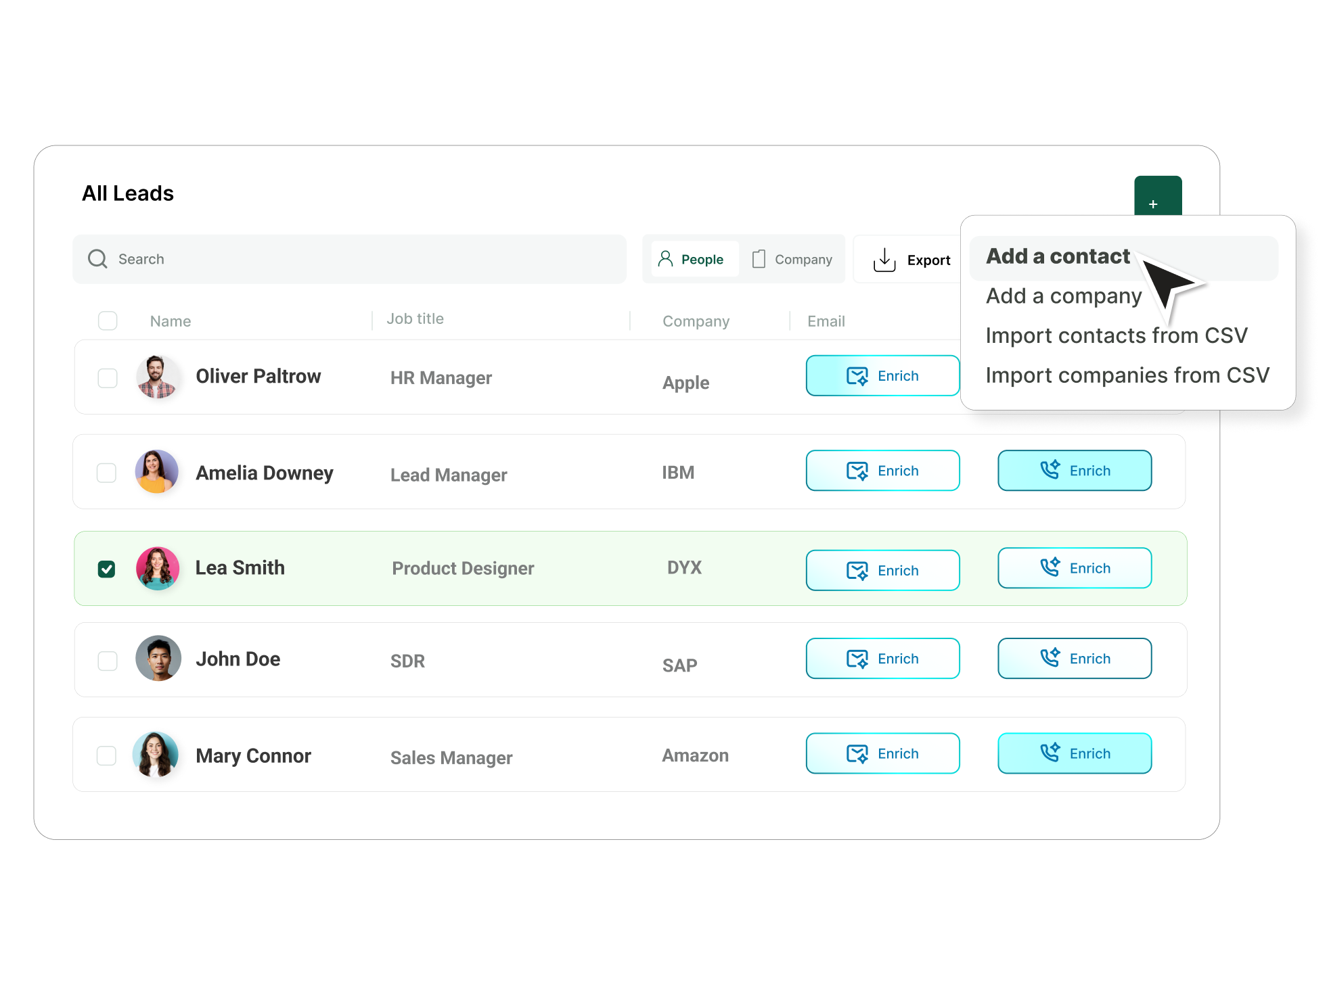Select Add a company from menu
The image size is (1329, 986).
(1063, 296)
